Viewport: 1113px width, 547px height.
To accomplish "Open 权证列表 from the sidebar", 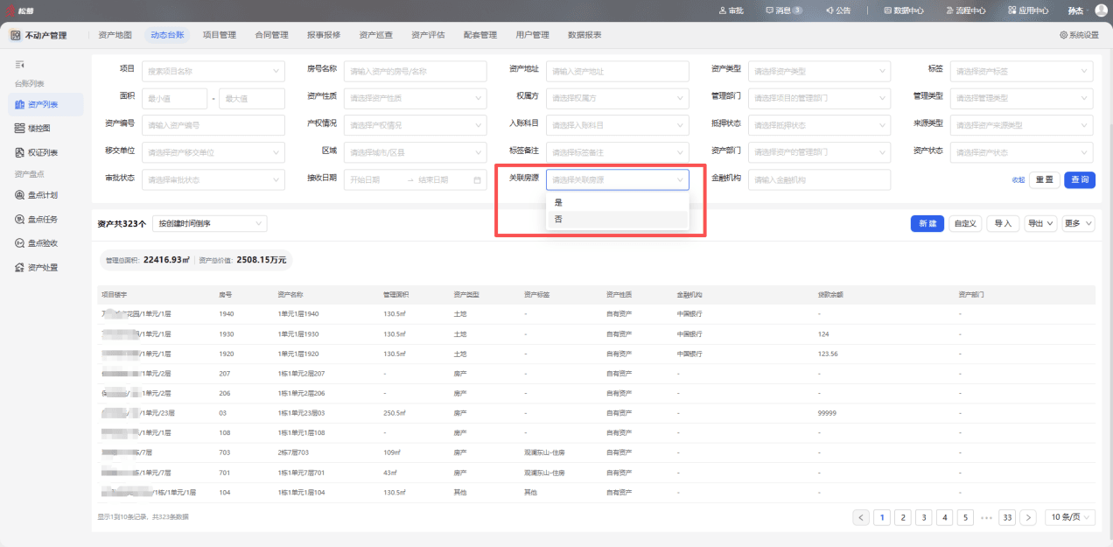I will click(x=42, y=152).
